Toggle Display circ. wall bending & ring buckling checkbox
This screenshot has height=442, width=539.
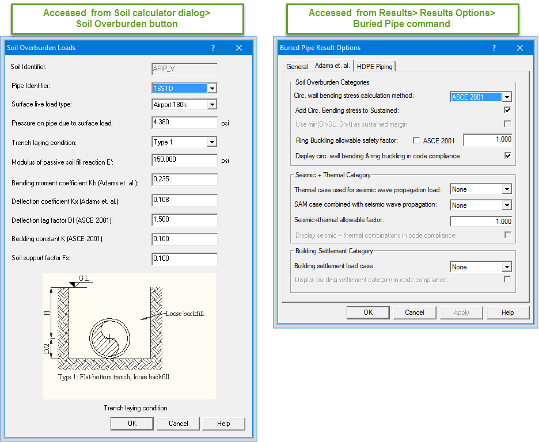click(x=507, y=155)
